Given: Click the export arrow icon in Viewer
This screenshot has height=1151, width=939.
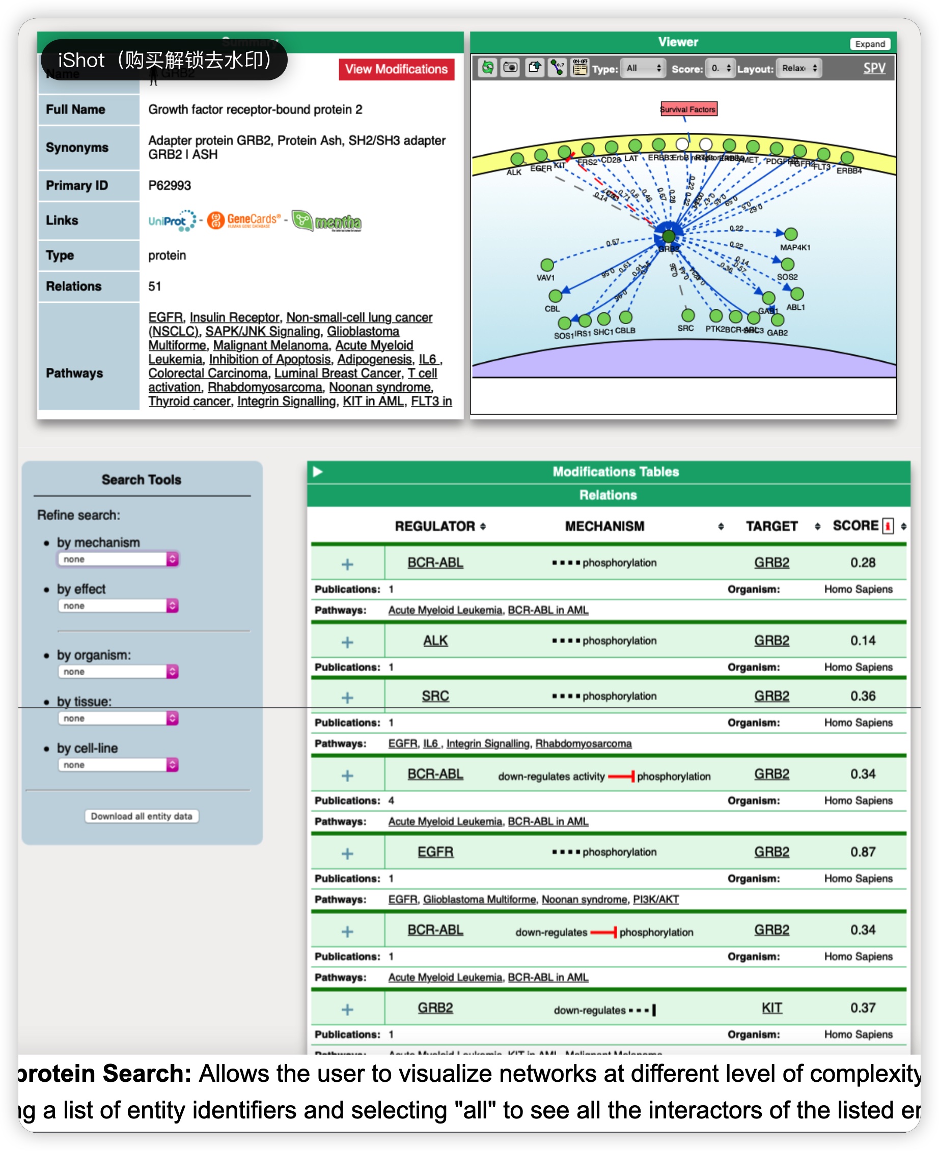Looking at the screenshot, I should pyautogui.click(x=534, y=68).
